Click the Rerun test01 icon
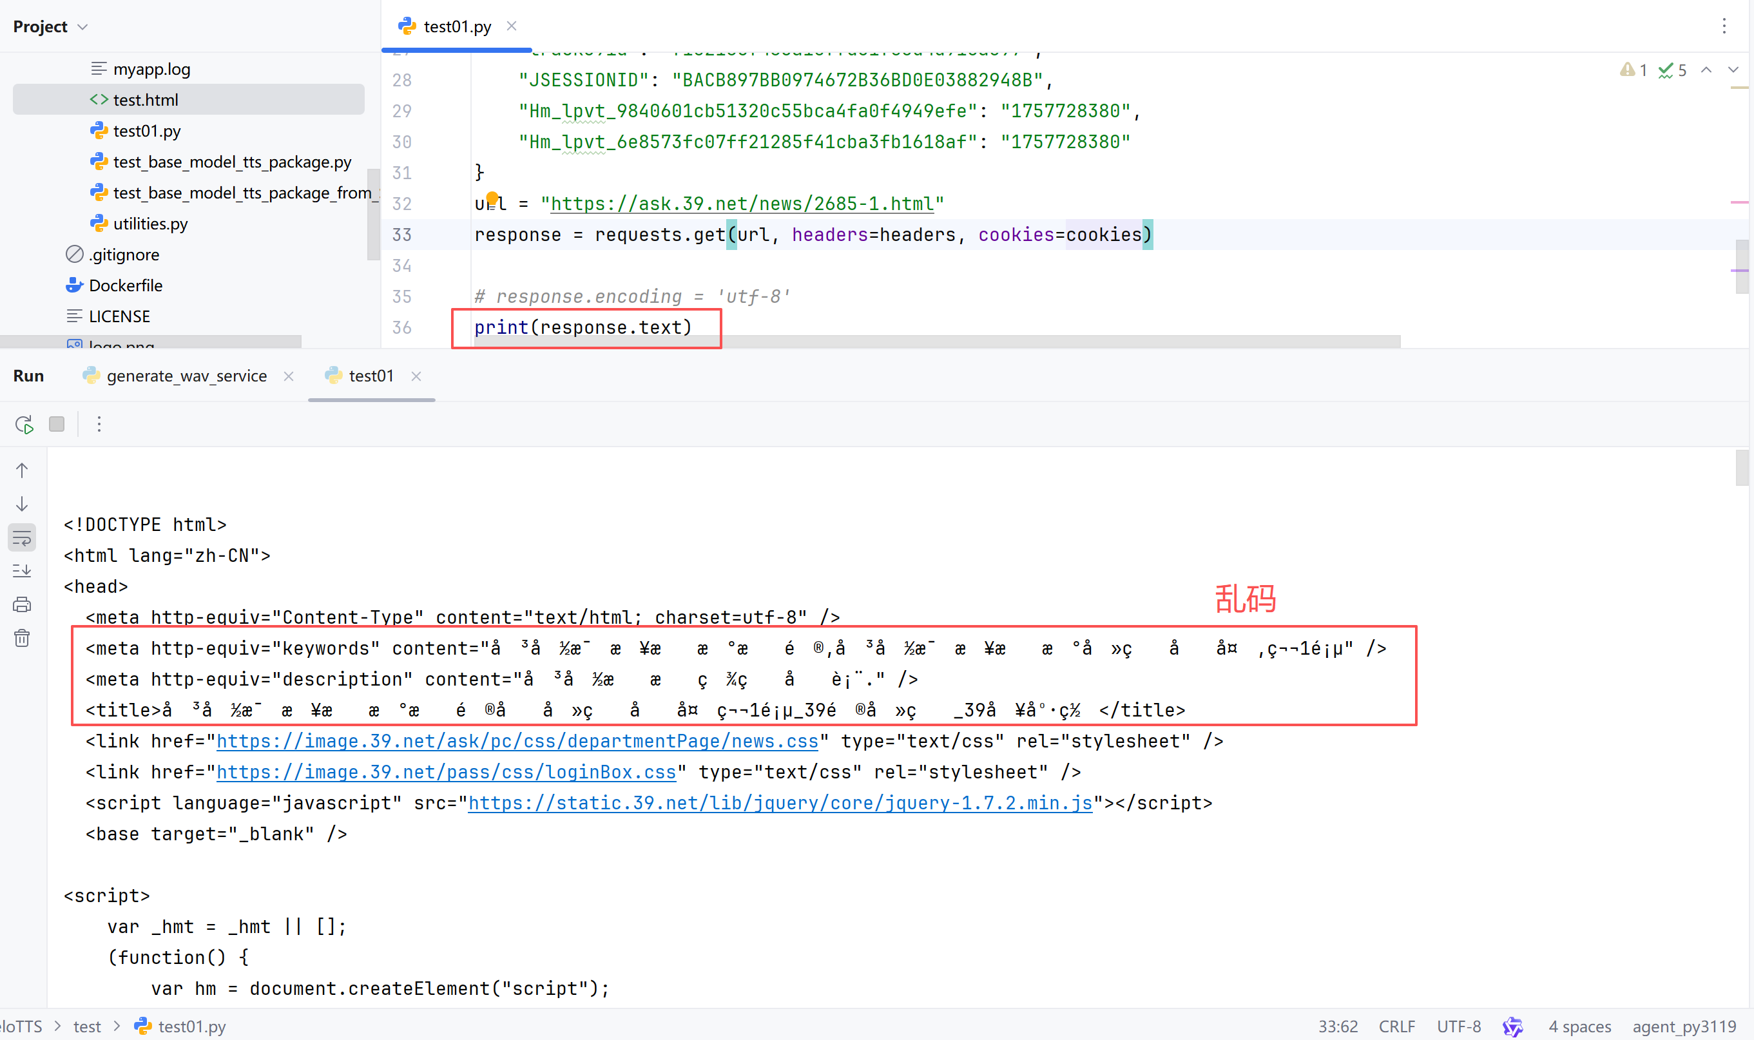The width and height of the screenshot is (1754, 1040). [x=24, y=424]
